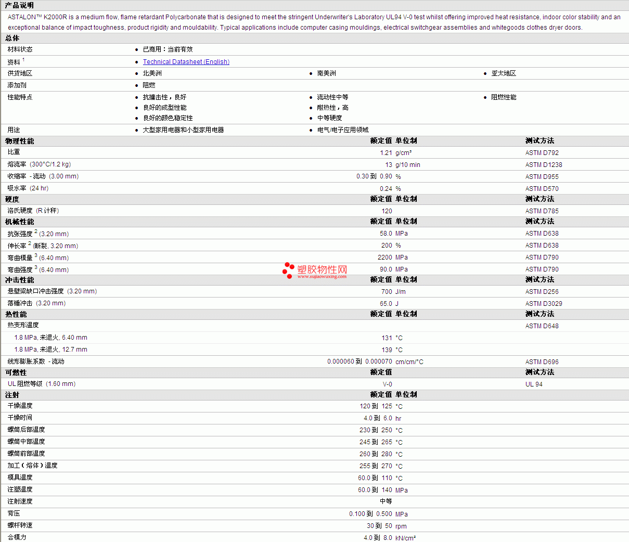This screenshot has height=542, width=629.
Task: Click the 供货地区 row label
Action: click(20, 73)
